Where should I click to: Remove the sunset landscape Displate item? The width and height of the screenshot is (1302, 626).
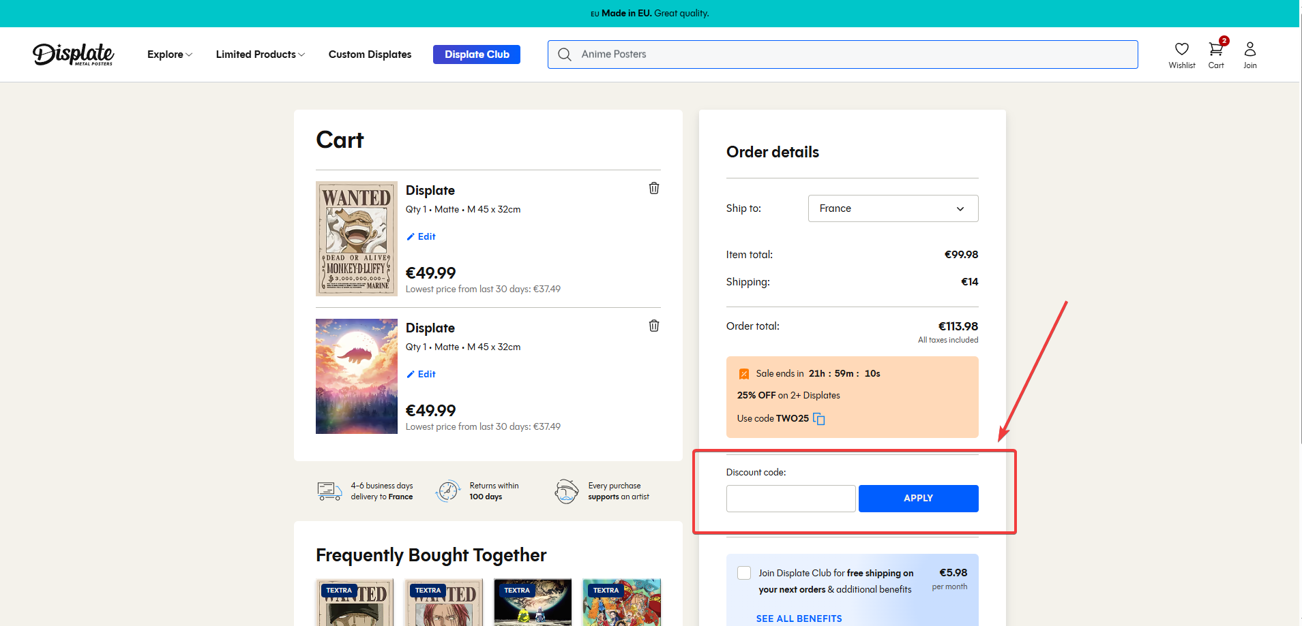pyautogui.click(x=653, y=326)
